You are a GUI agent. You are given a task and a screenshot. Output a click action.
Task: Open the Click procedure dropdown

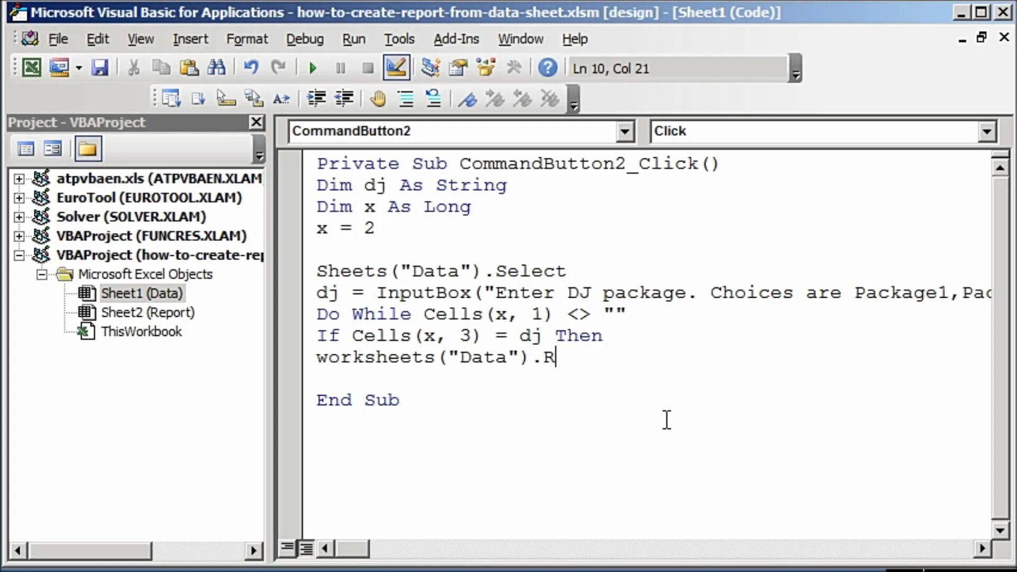pos(987,131)
